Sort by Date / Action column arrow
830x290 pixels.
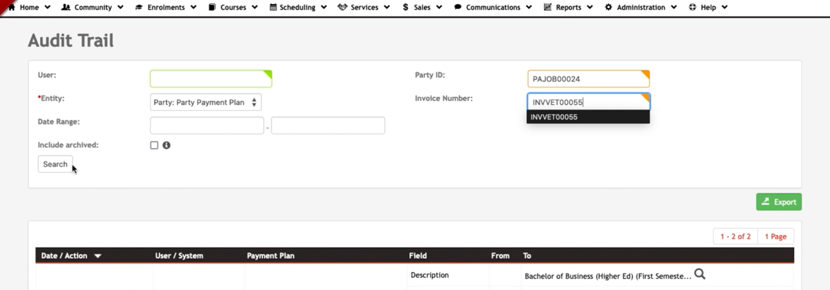pos(98,256)
